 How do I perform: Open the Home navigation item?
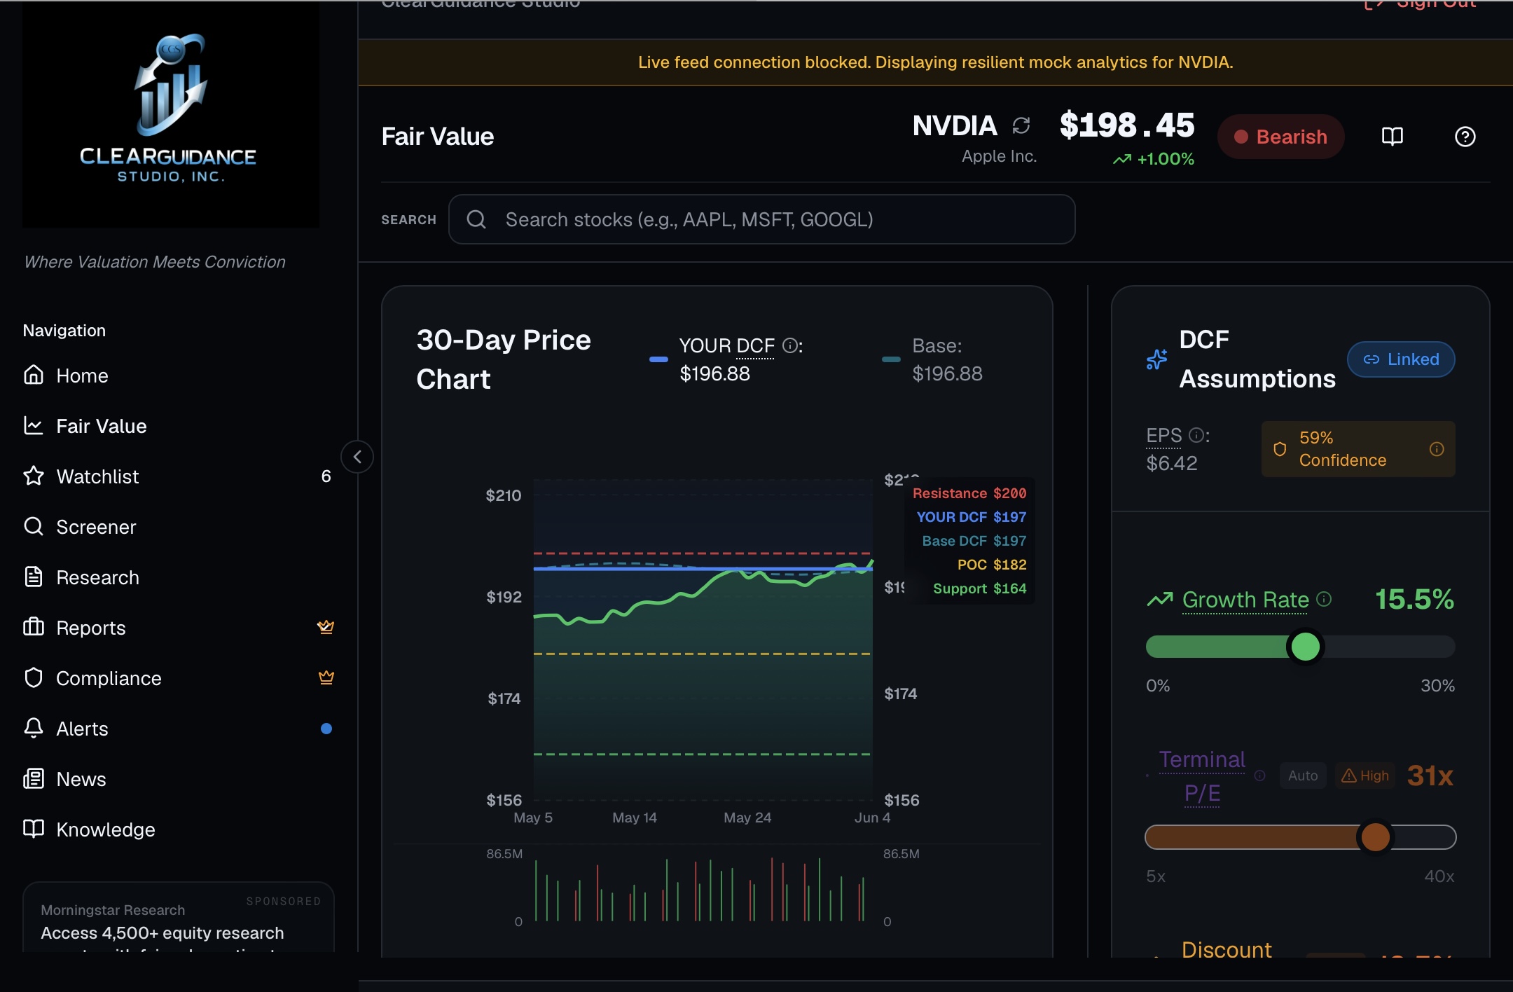[179, 376]
